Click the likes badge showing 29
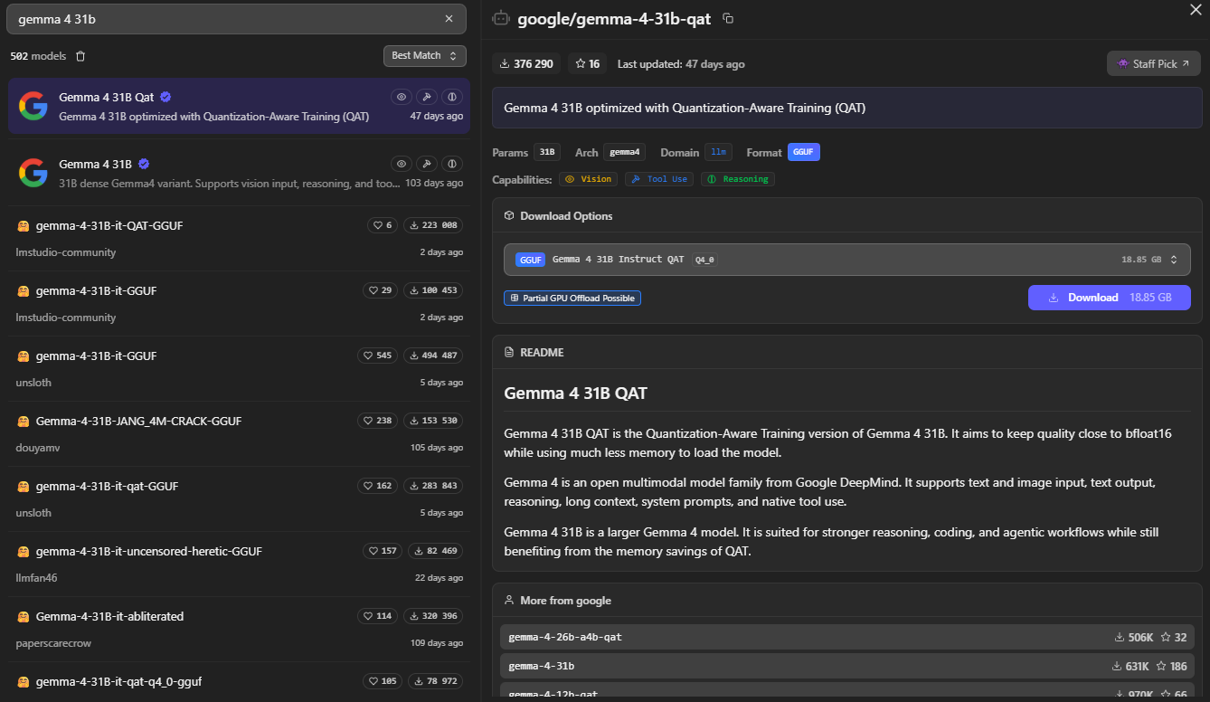The width and height of the screenshot is (1210, 702). (x=380, y=290)
